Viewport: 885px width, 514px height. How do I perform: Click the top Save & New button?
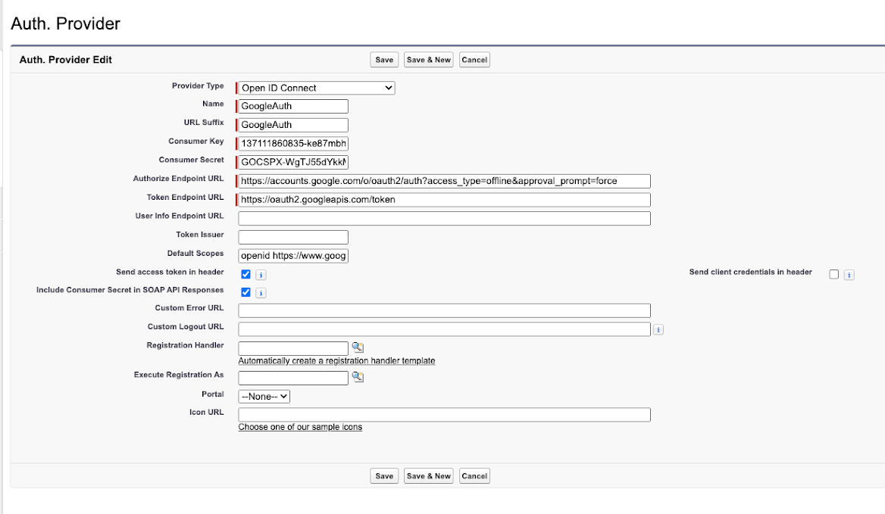[429, 60]
